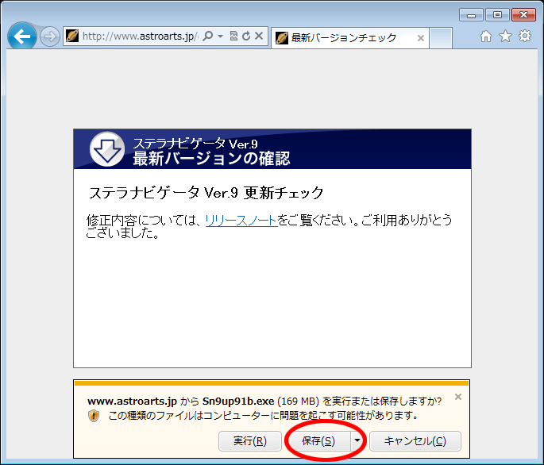
Task: Click the download arrow logo in banner
Action: click(107, 149)
